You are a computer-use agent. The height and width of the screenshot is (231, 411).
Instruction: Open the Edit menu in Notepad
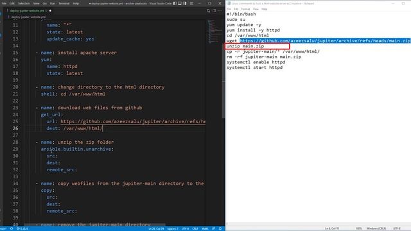point(236,9)
